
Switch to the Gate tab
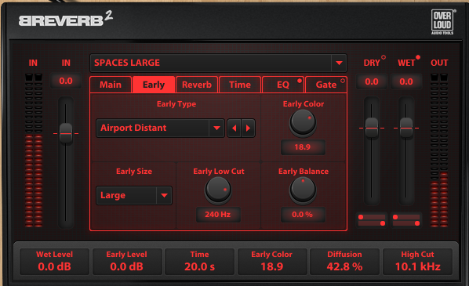pyautogui.click(x=326, y=85)
